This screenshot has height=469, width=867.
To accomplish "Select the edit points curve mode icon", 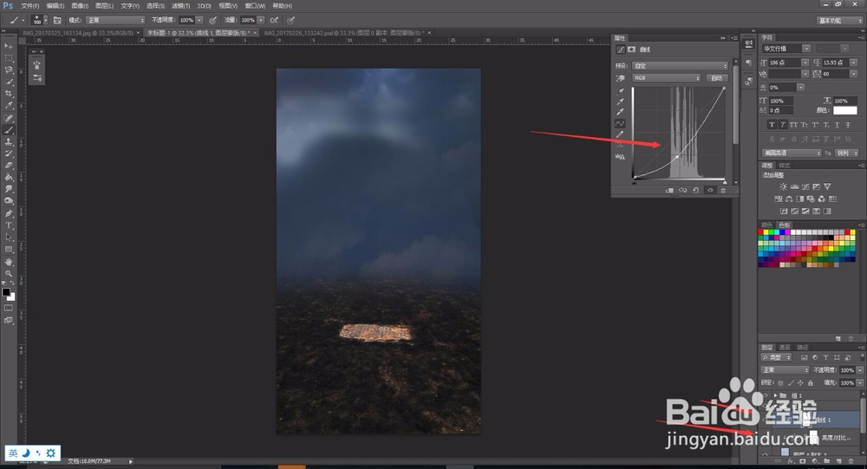I will (x=620, y=123).
